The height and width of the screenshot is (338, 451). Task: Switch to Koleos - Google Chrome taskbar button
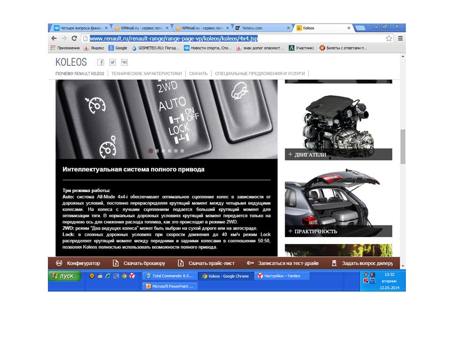226,276
